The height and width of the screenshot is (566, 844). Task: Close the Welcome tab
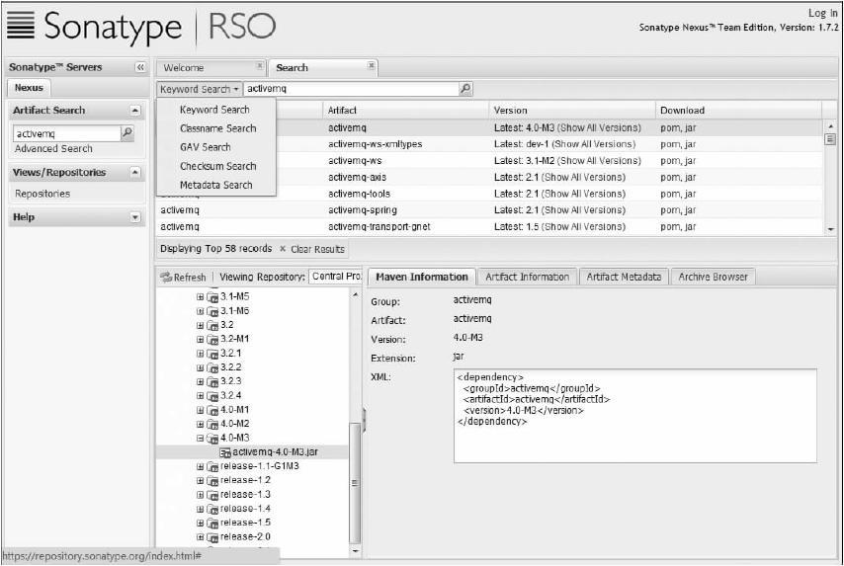pos(260,66)
